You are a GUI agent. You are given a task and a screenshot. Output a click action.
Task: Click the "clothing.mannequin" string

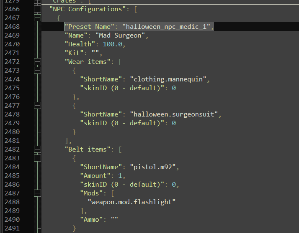168,79
